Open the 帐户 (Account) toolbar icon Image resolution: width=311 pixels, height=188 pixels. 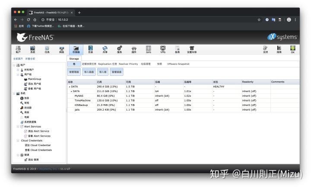(18, 49)
